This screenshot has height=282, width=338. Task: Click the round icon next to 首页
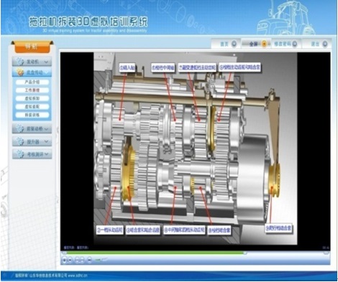pyautogui.click(x=234, y=44)
